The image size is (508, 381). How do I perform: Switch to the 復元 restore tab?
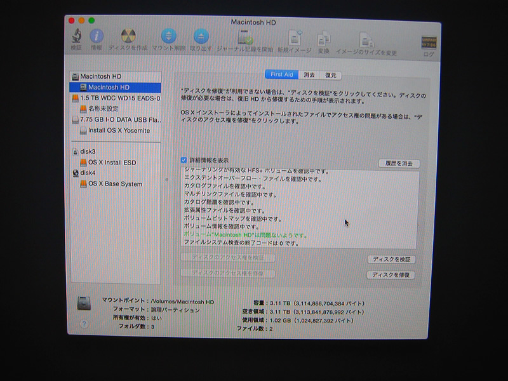[x=330, y=75]
